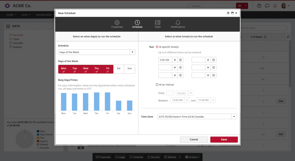Click the 9:00 AM time input field
Image resolution: width=295 pixels, height=161 pixels.
pos(165,60)
